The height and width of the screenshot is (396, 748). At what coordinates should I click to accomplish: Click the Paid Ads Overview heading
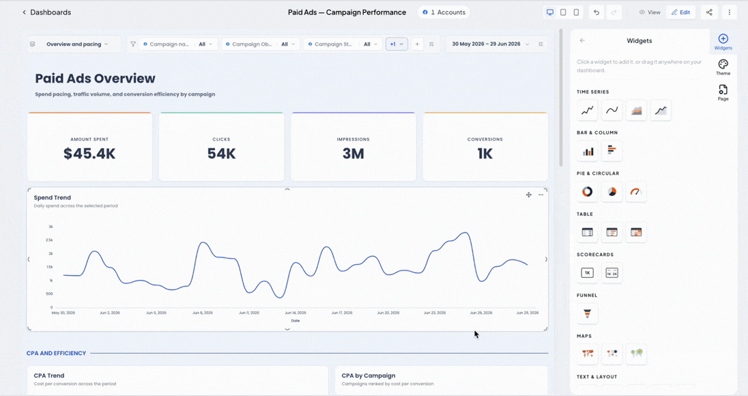(x=95, y=79)
